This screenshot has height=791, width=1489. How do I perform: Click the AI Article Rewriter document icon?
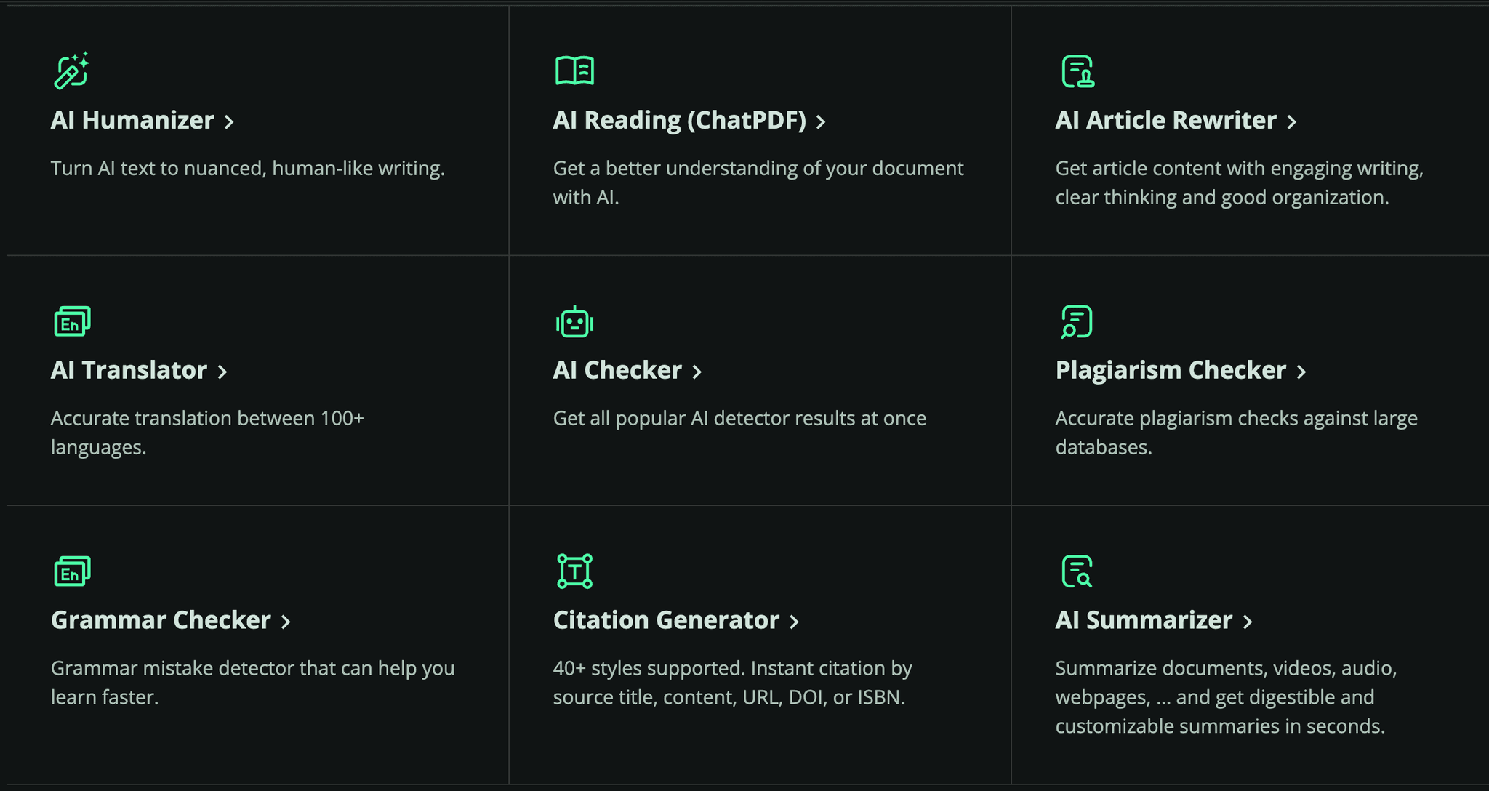pos(1077,70)
